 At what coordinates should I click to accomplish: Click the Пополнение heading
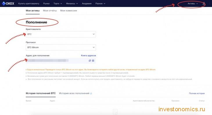coord(37,22)
